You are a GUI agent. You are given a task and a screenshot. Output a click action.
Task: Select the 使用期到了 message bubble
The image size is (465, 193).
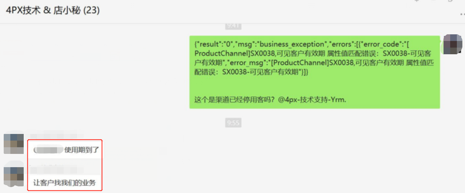point(65,150)
